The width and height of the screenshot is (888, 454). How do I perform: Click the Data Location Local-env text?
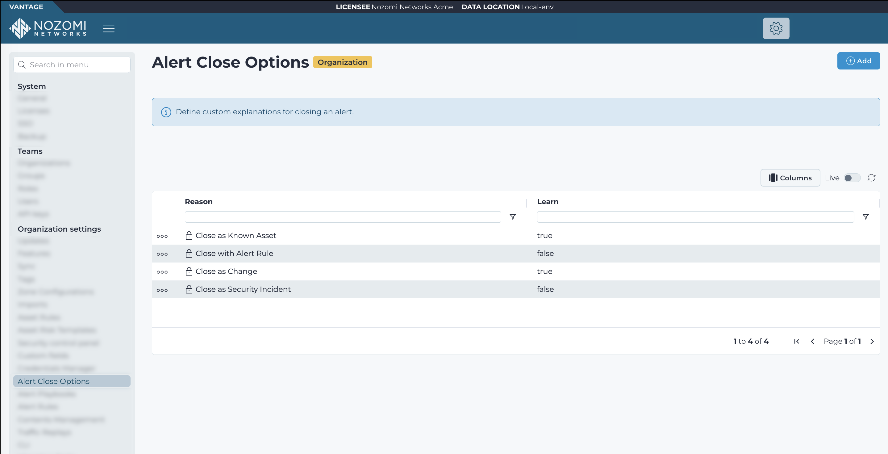(507, 7)
